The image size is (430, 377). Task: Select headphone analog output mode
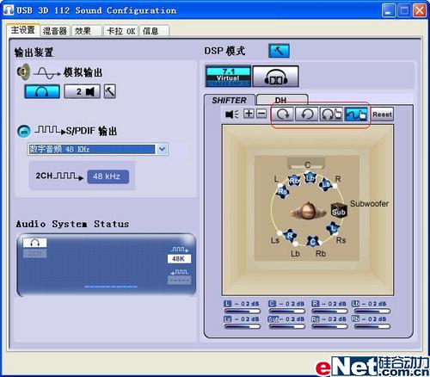[x=42, y=91]
